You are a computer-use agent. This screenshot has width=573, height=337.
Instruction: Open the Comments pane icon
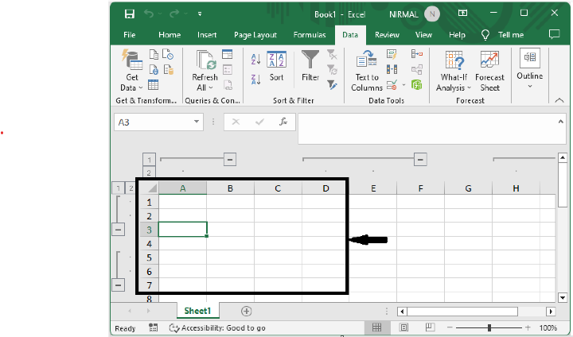pos(555,34)
